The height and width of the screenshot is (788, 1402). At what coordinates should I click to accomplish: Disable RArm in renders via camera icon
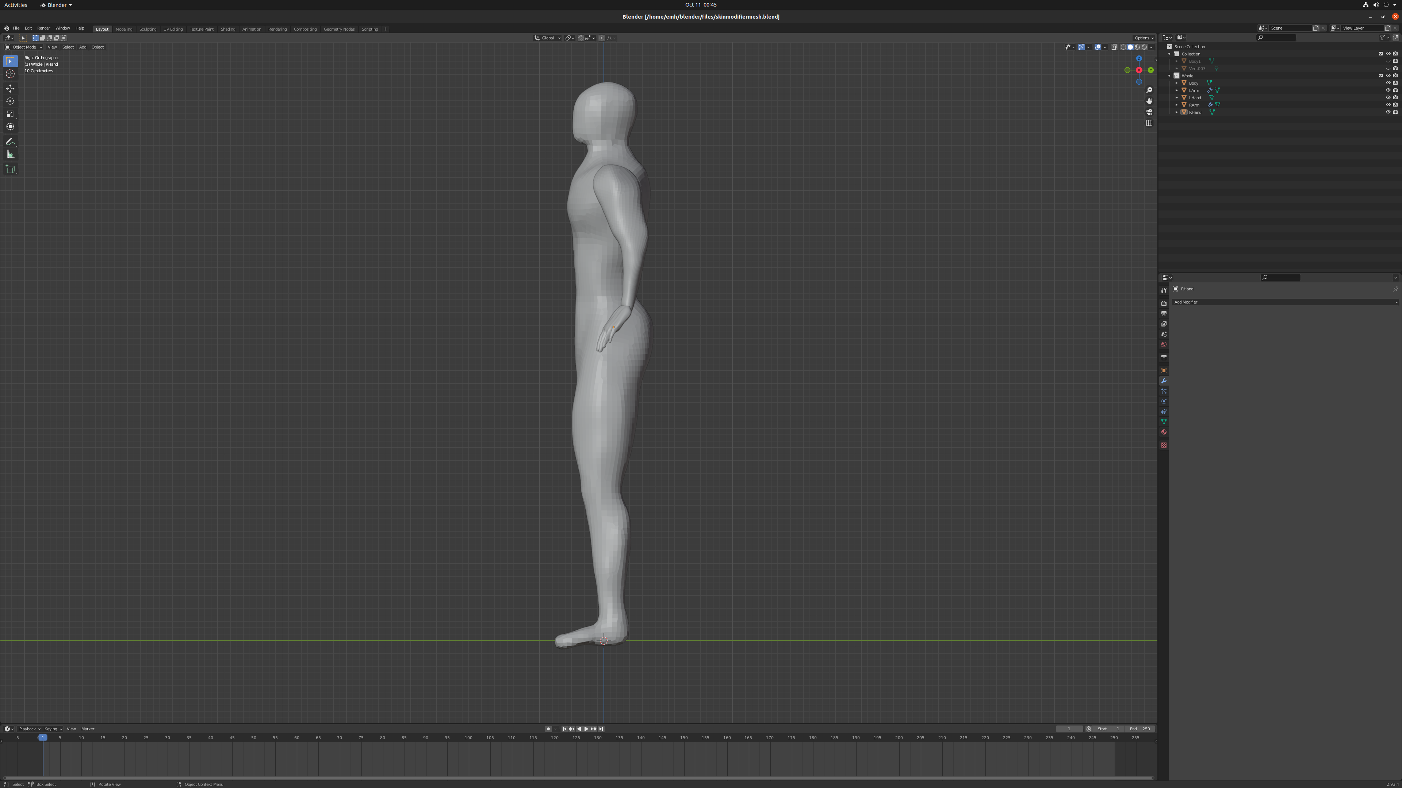click(1395, 105)
